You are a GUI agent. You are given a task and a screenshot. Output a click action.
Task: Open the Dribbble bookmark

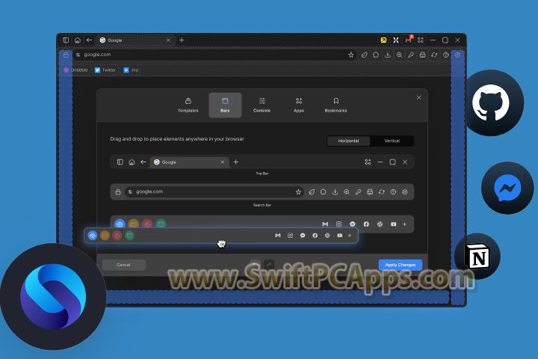(75, 70)
